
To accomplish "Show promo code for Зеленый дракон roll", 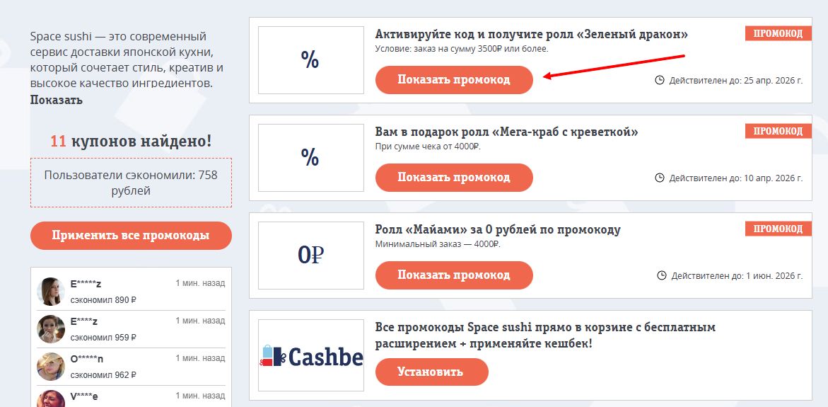I will tap(454, 80).
